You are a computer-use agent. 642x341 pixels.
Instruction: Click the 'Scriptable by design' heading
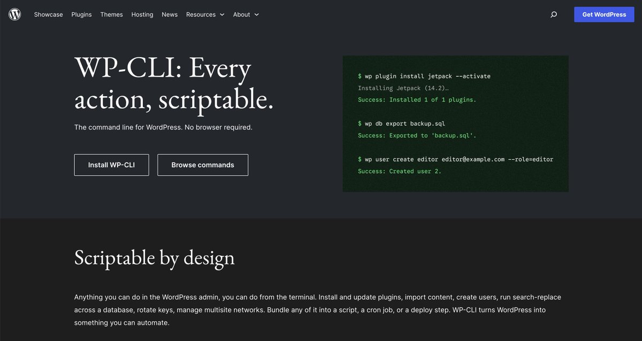coord(154,257)
